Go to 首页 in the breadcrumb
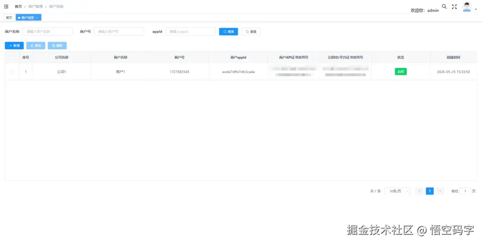The image size is (482, 244). pyautogui.click(x=18, y=6)
